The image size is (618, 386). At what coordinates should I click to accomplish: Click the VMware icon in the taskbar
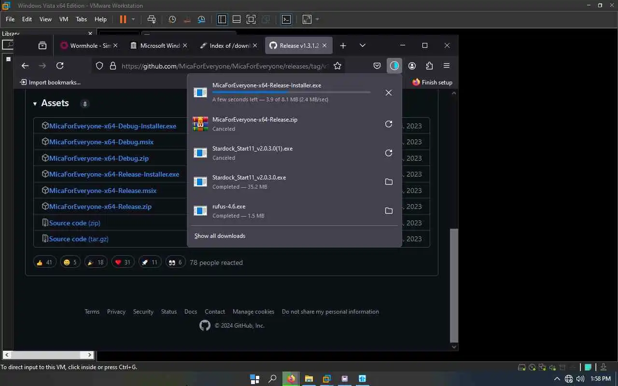point(327,379)
